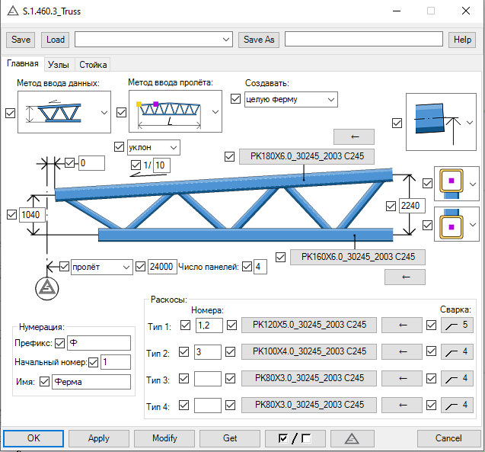Open the целую ферму dropdown
This screenshot has height=452, width=485.
tap(290, 99)
